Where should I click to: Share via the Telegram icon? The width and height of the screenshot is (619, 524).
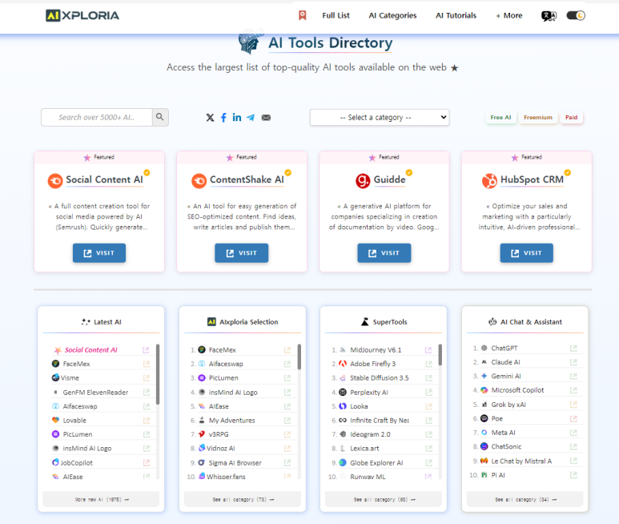pos(251,117)
